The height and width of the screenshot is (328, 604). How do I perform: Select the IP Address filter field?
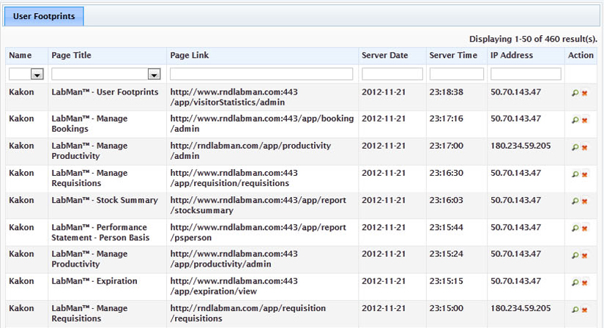pyautogui.click(x=525, y=74)
